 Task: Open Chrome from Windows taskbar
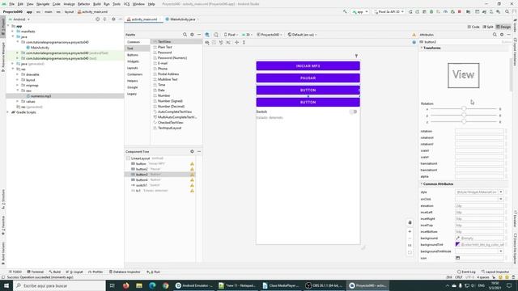[165, 285]
